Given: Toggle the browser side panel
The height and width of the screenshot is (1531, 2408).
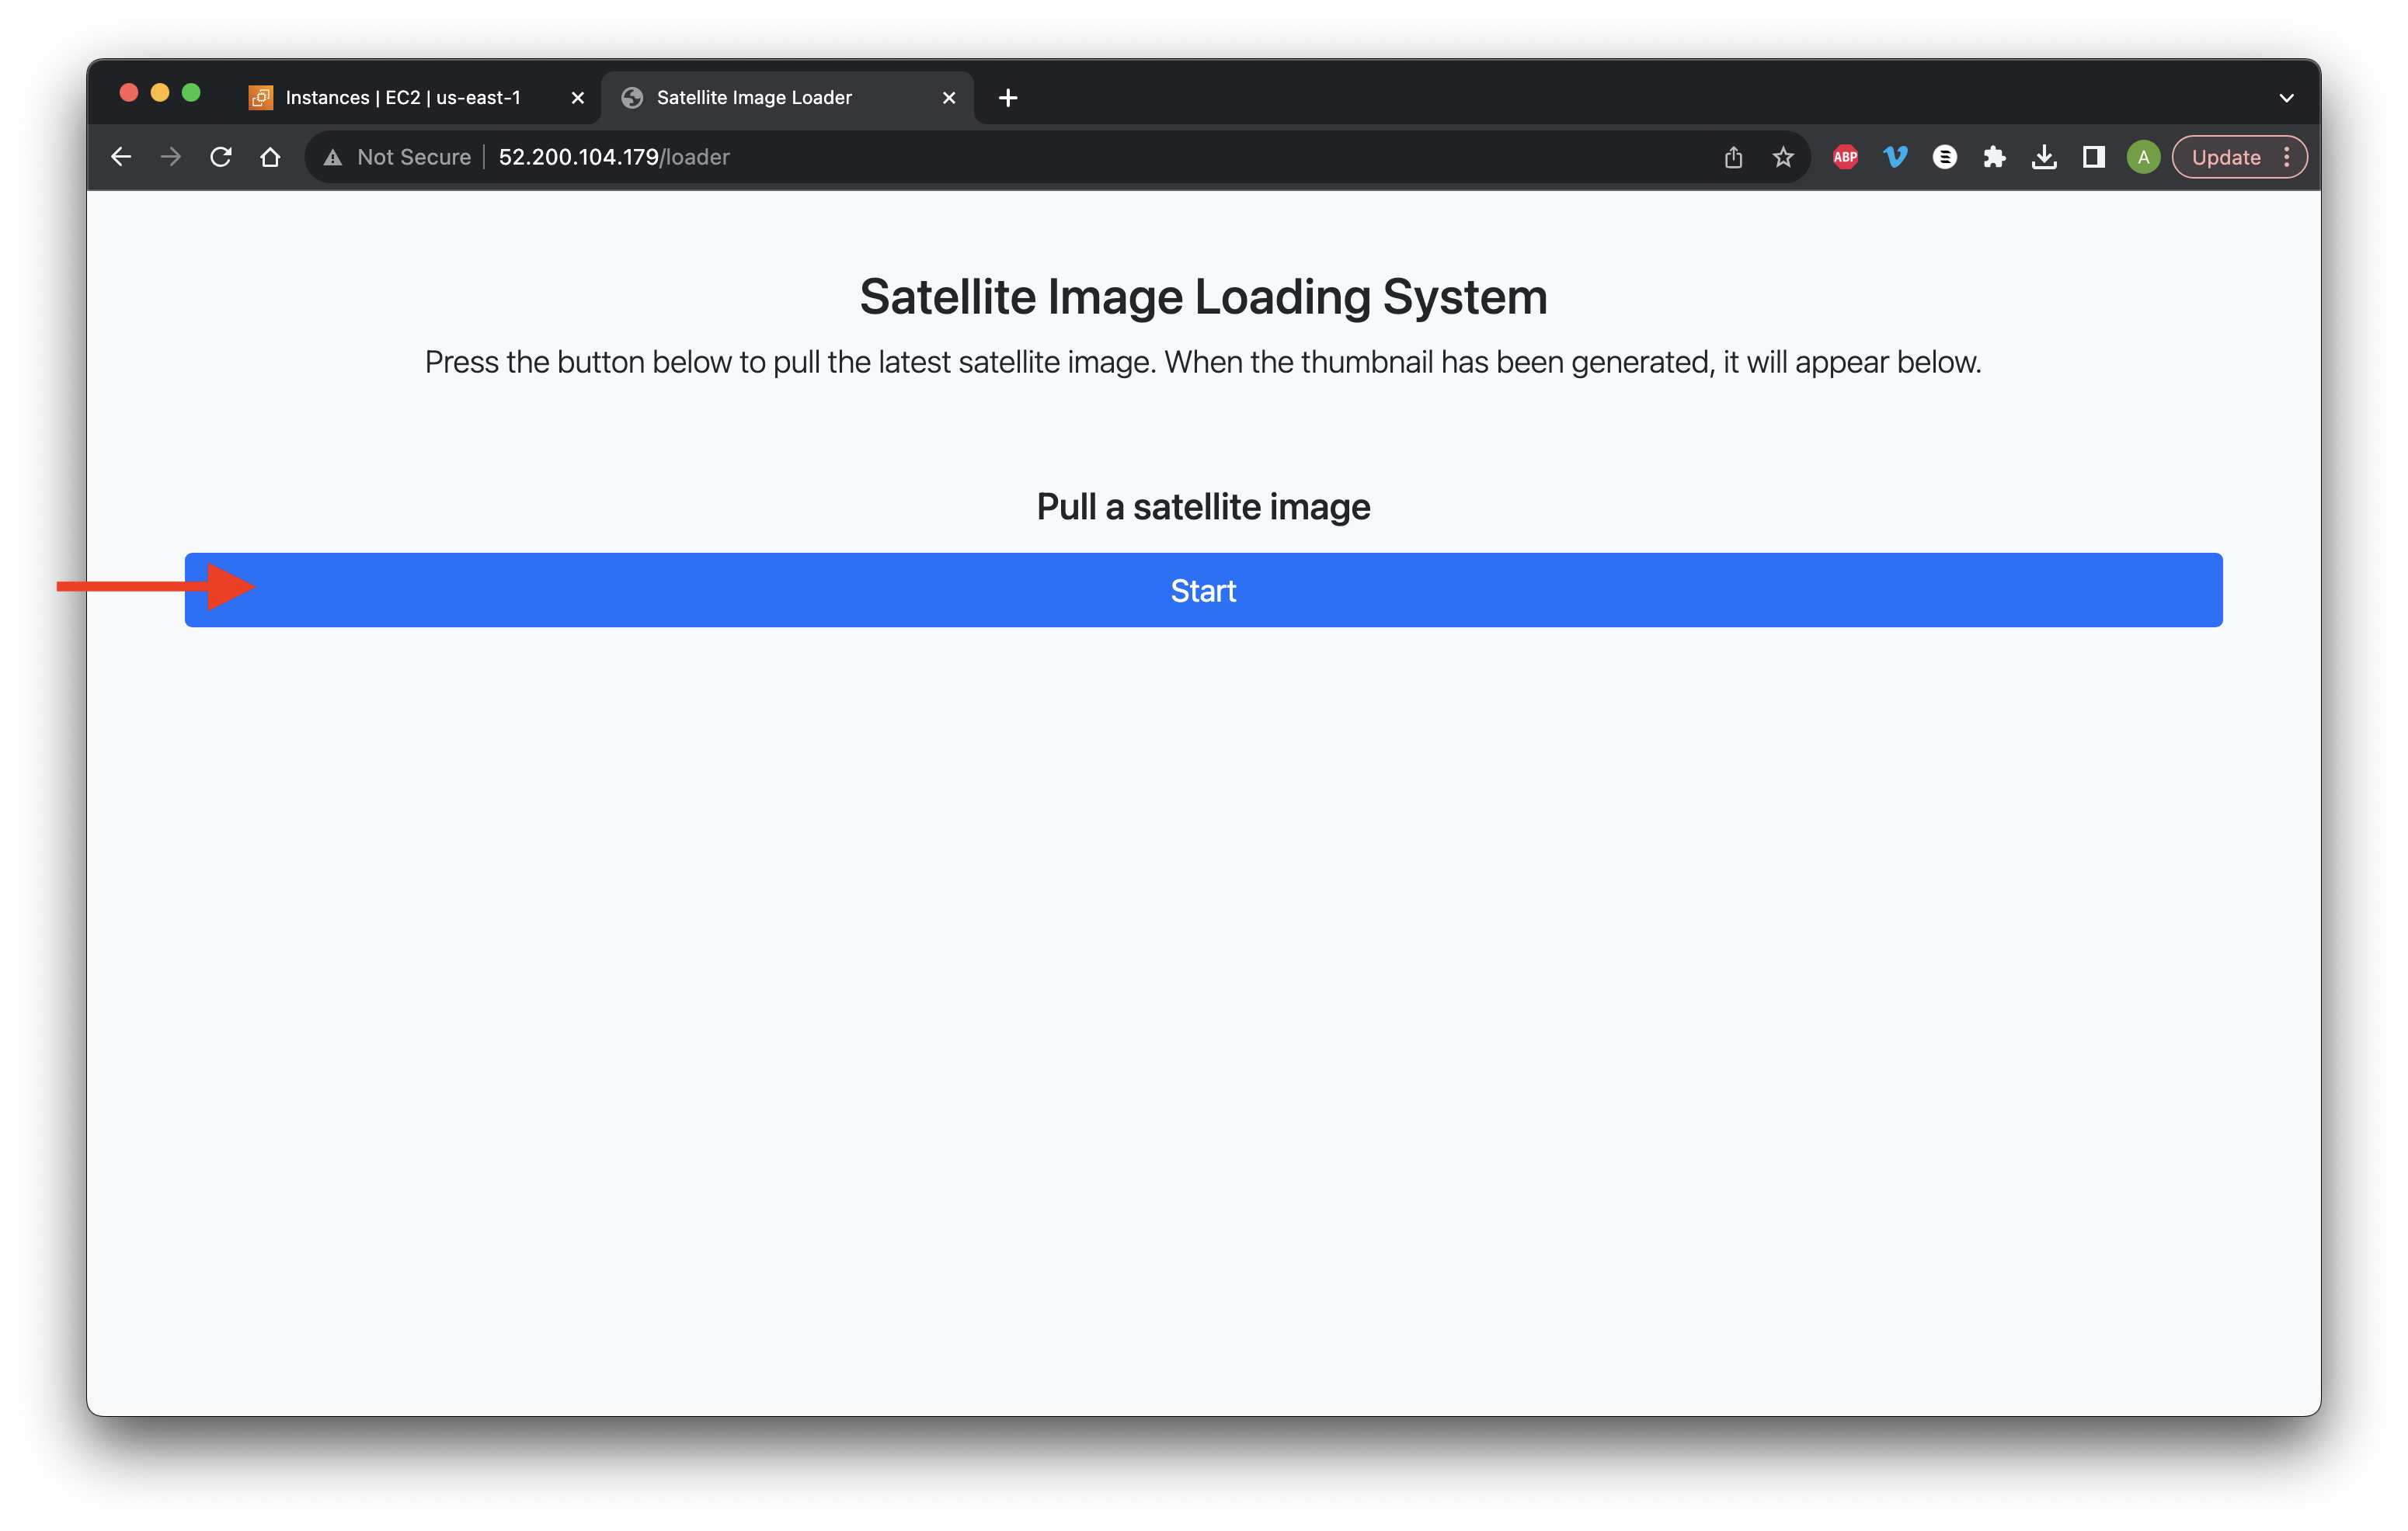Looking at the screenshot, I should (2093, 157).
